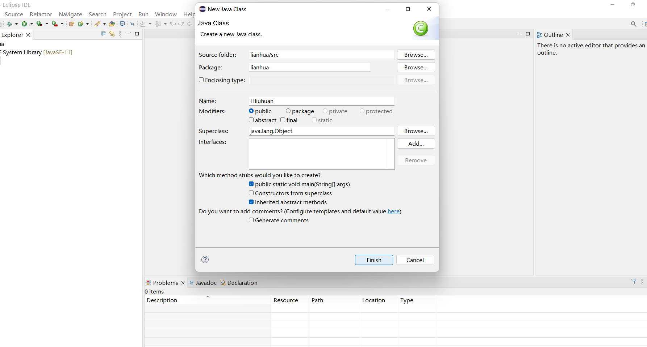Click the green Run button in toolbar
The image size is (647, 347).
pos(24,24)
